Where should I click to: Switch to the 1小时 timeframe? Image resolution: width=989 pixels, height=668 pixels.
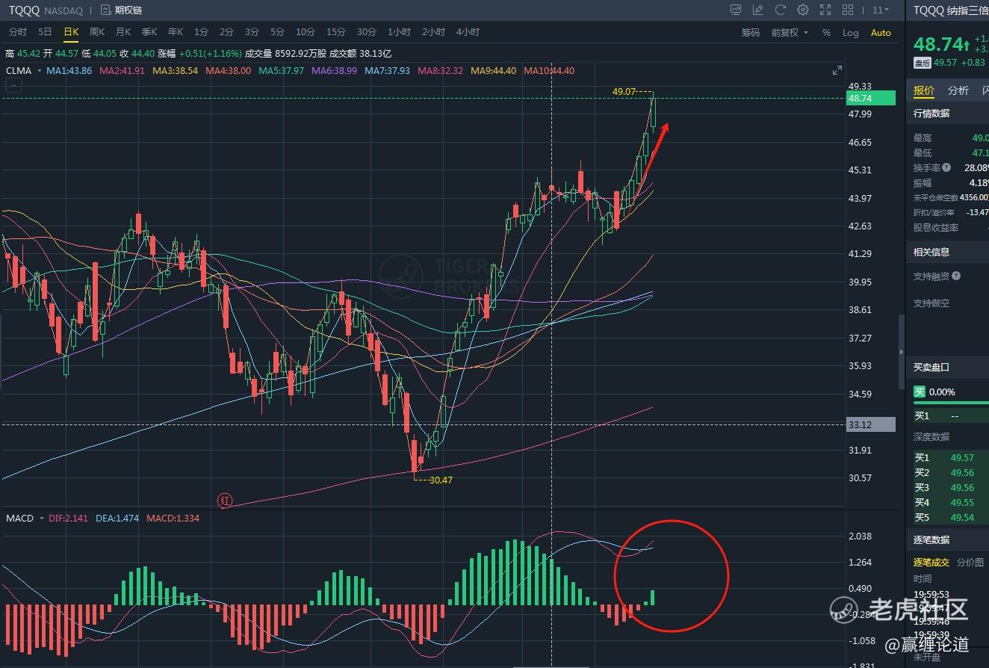click(x=399, y=32)
